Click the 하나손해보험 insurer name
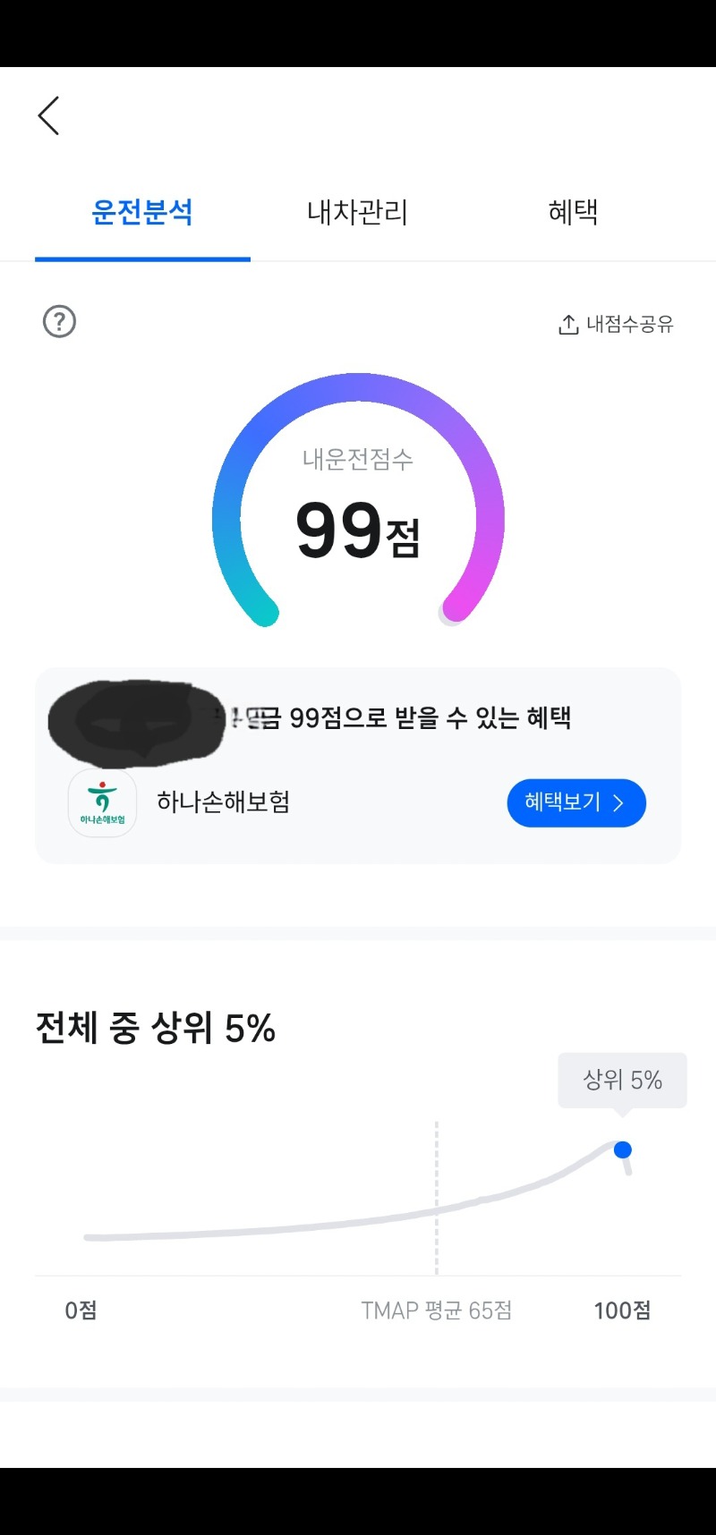Screen dimensions: 716x1535 [223, 802]
